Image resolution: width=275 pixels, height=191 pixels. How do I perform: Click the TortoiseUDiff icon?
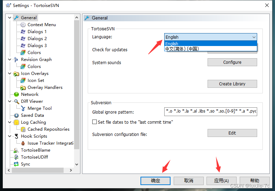click(x=16, y=157)
